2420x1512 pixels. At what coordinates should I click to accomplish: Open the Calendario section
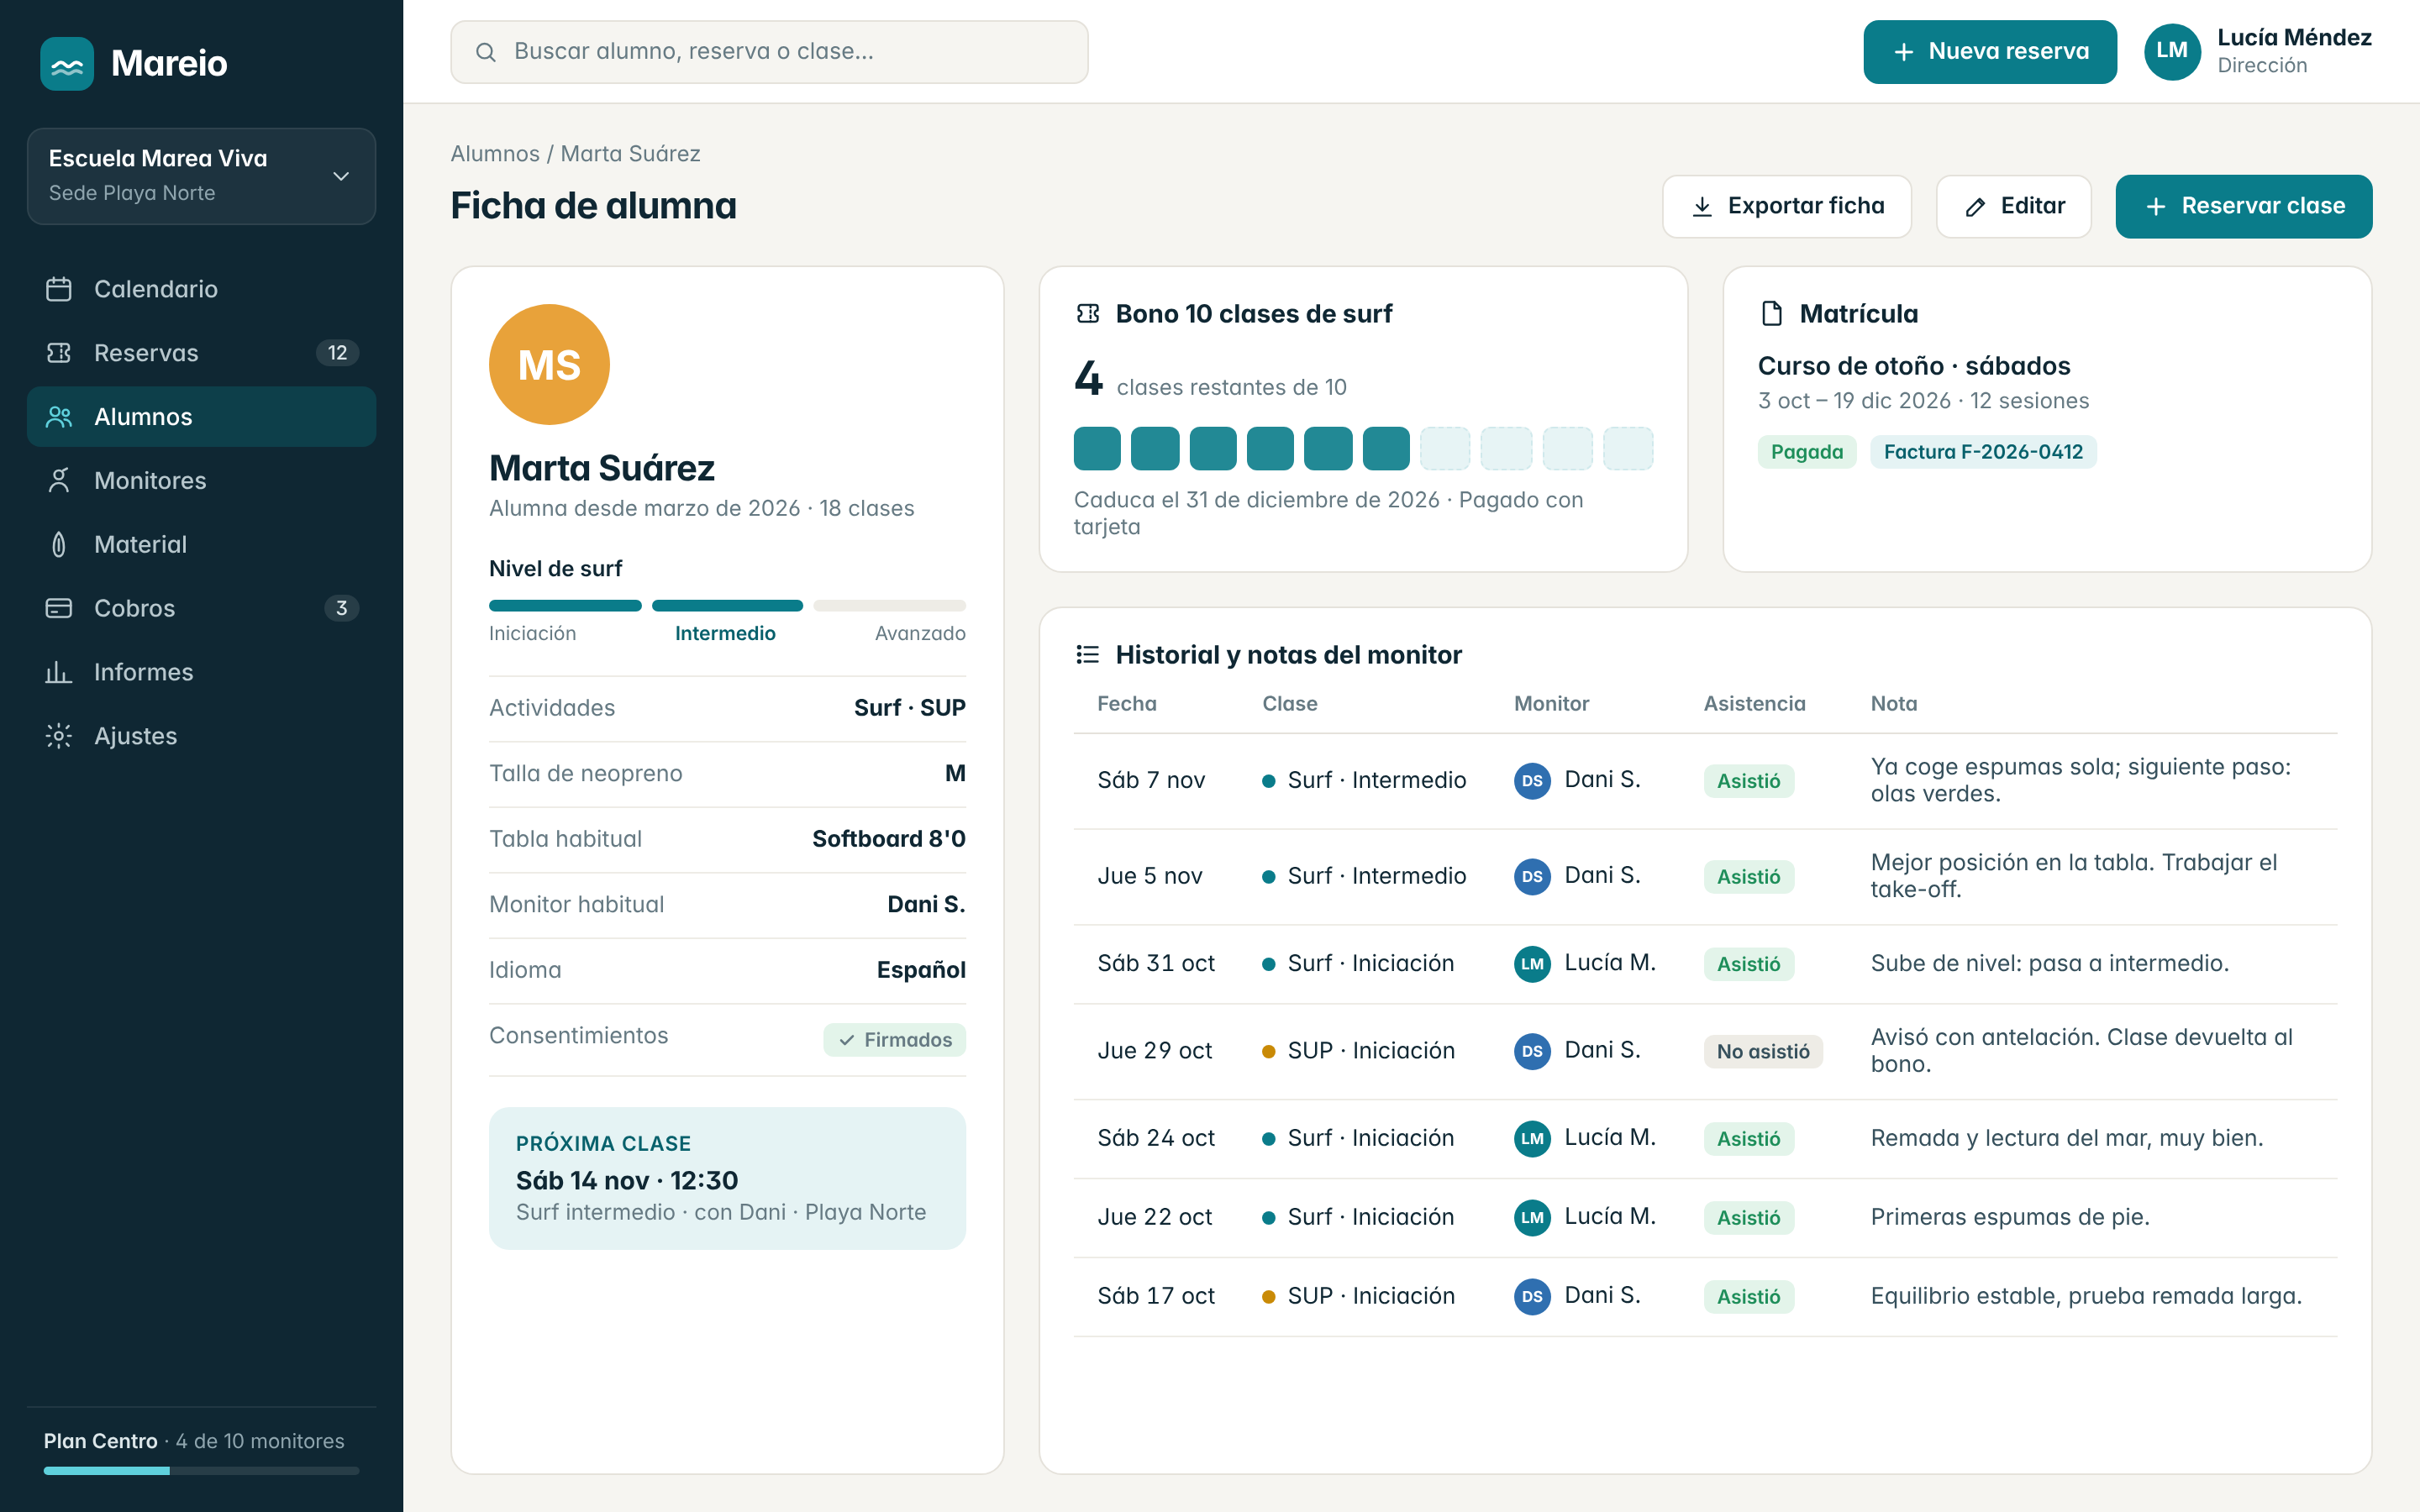click(201, 289)
